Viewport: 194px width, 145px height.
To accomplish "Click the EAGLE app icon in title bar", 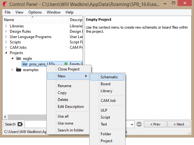I will click(5, 4).
